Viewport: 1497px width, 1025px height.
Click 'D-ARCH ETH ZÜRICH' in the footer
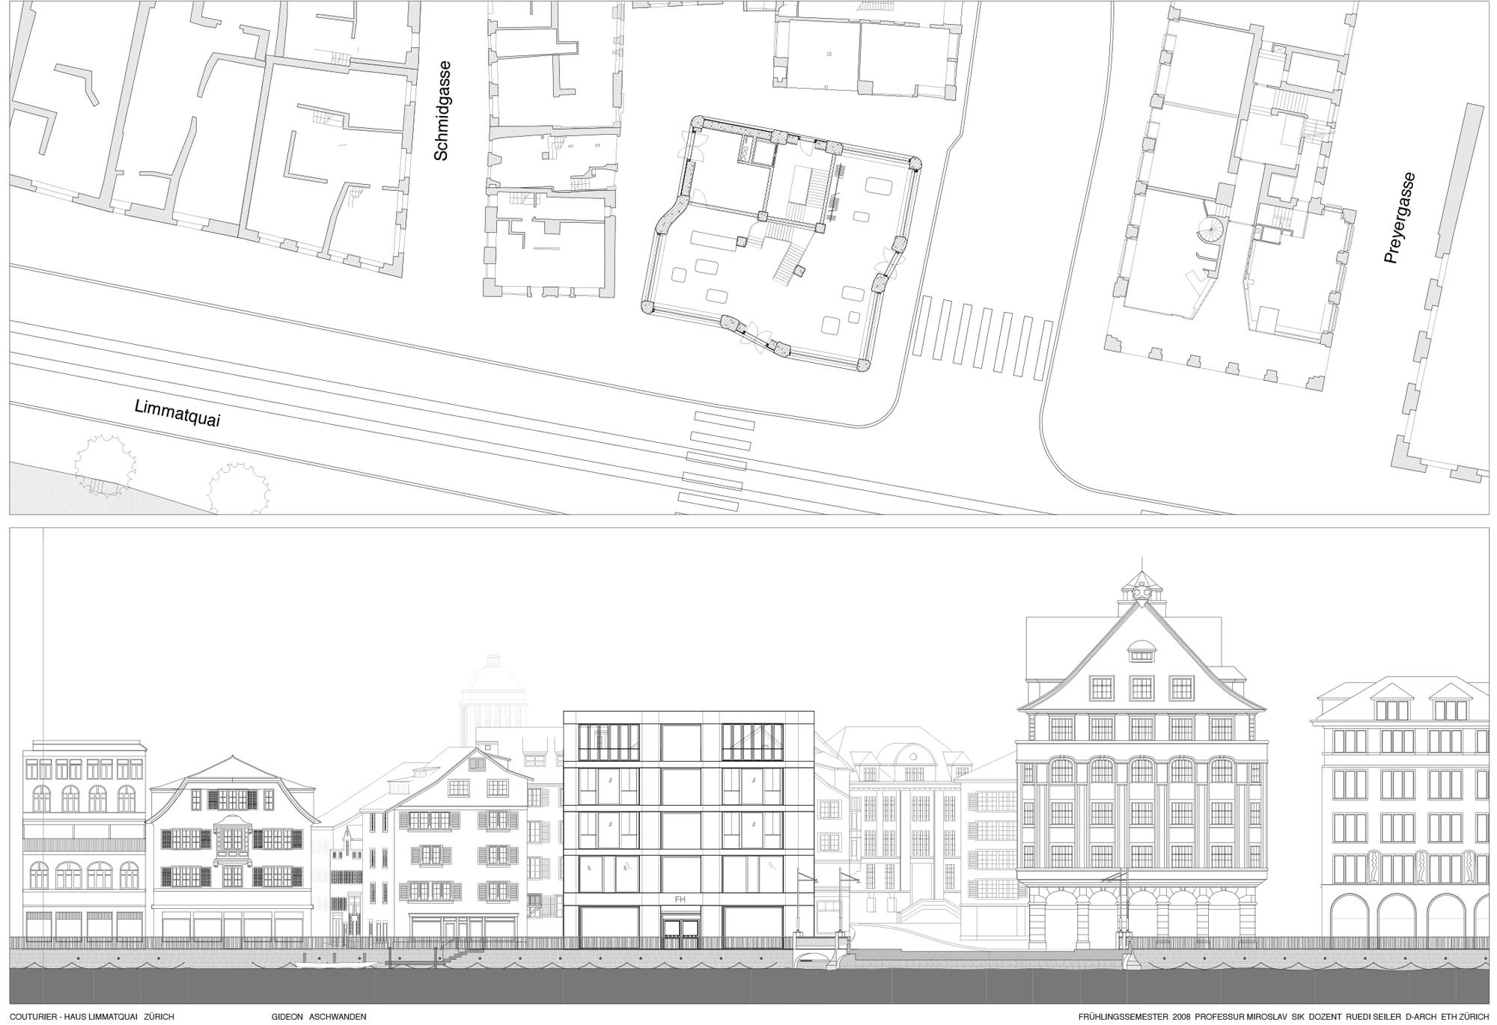[1447, 1017]
